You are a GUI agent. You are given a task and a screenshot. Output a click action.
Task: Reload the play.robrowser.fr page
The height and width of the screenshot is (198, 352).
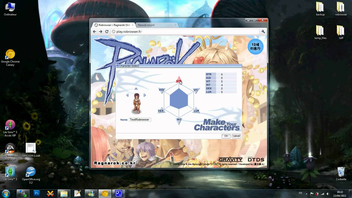point(107,32)
